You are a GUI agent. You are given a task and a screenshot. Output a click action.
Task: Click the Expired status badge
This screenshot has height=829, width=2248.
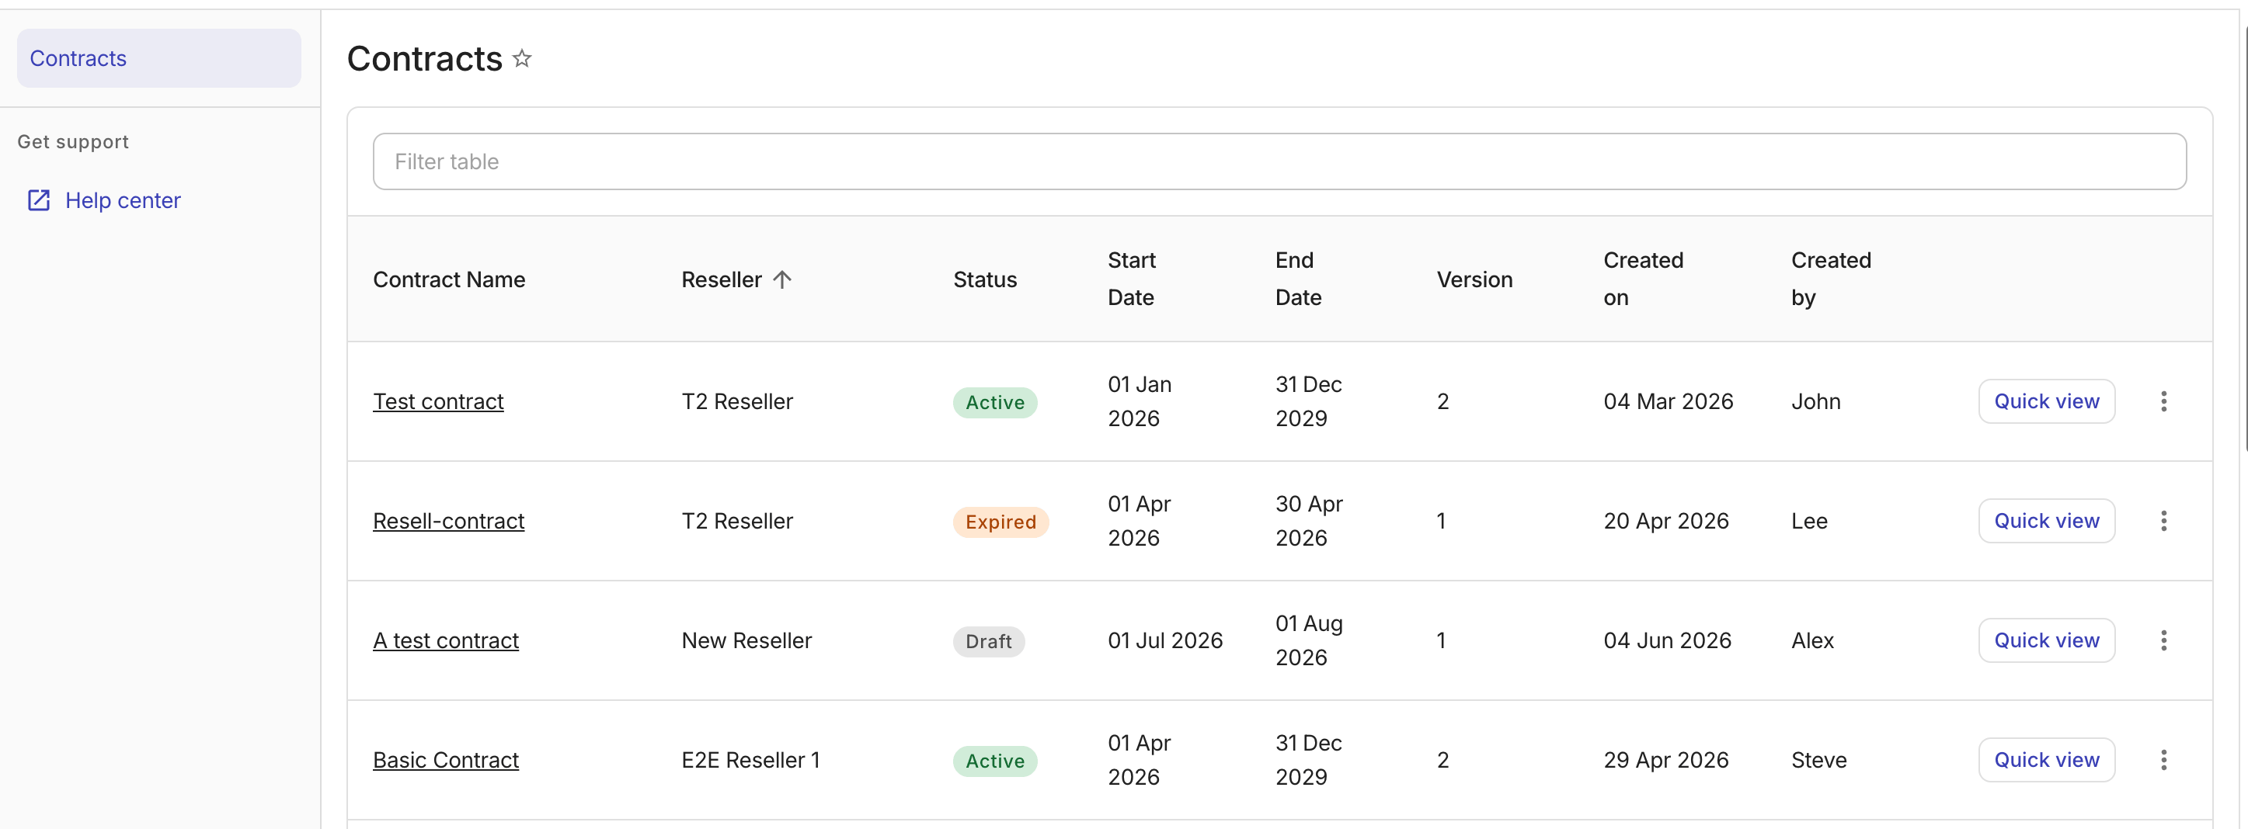(1001, 522)
